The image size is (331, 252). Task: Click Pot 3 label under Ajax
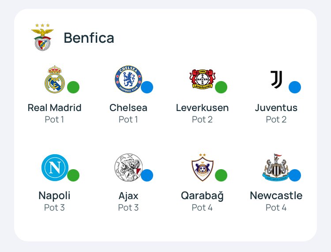point(128,208)
